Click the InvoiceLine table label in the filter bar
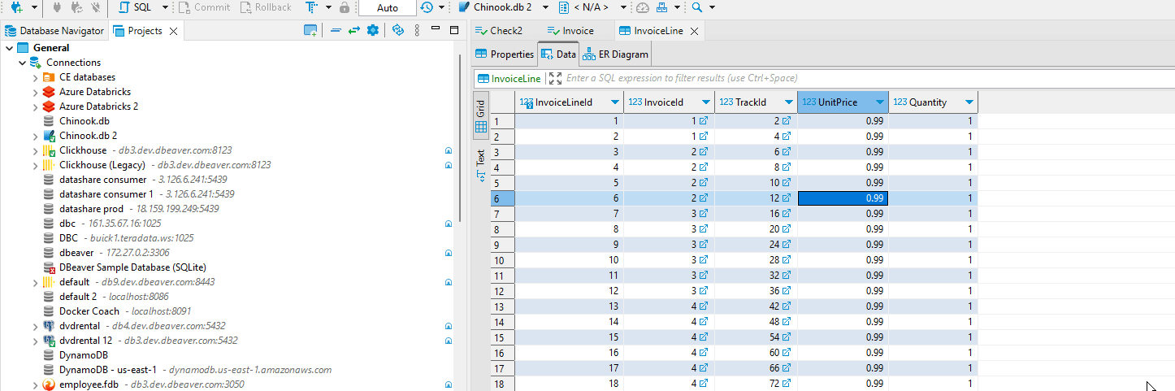This screenshot has width=1175, height=391. 509,79
